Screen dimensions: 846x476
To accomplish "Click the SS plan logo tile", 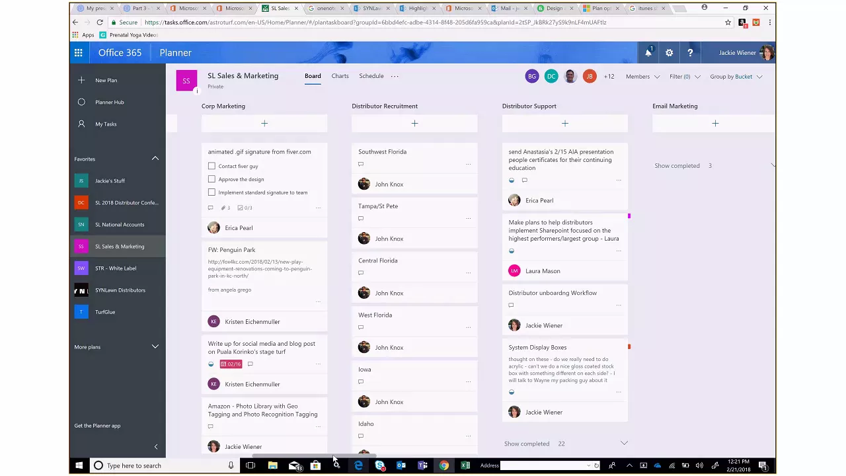I will click(186, 81).
